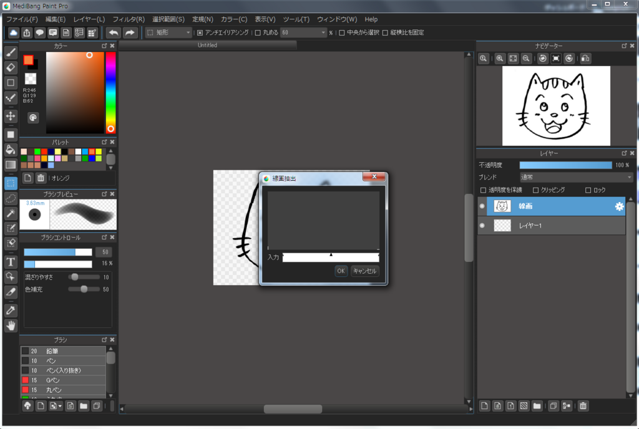Open the color palette icon in Color panel
This screenshot has height=429, width=639.
click(x=33, y=118)
